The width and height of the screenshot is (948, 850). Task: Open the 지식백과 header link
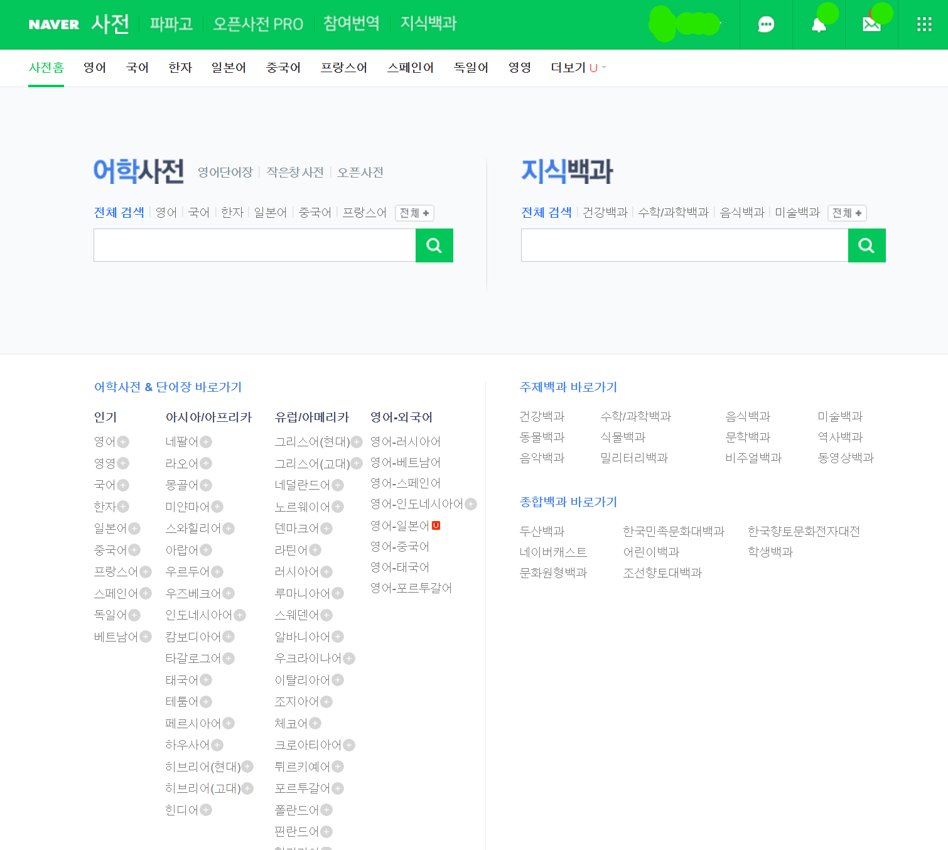(x=429, y=24)
